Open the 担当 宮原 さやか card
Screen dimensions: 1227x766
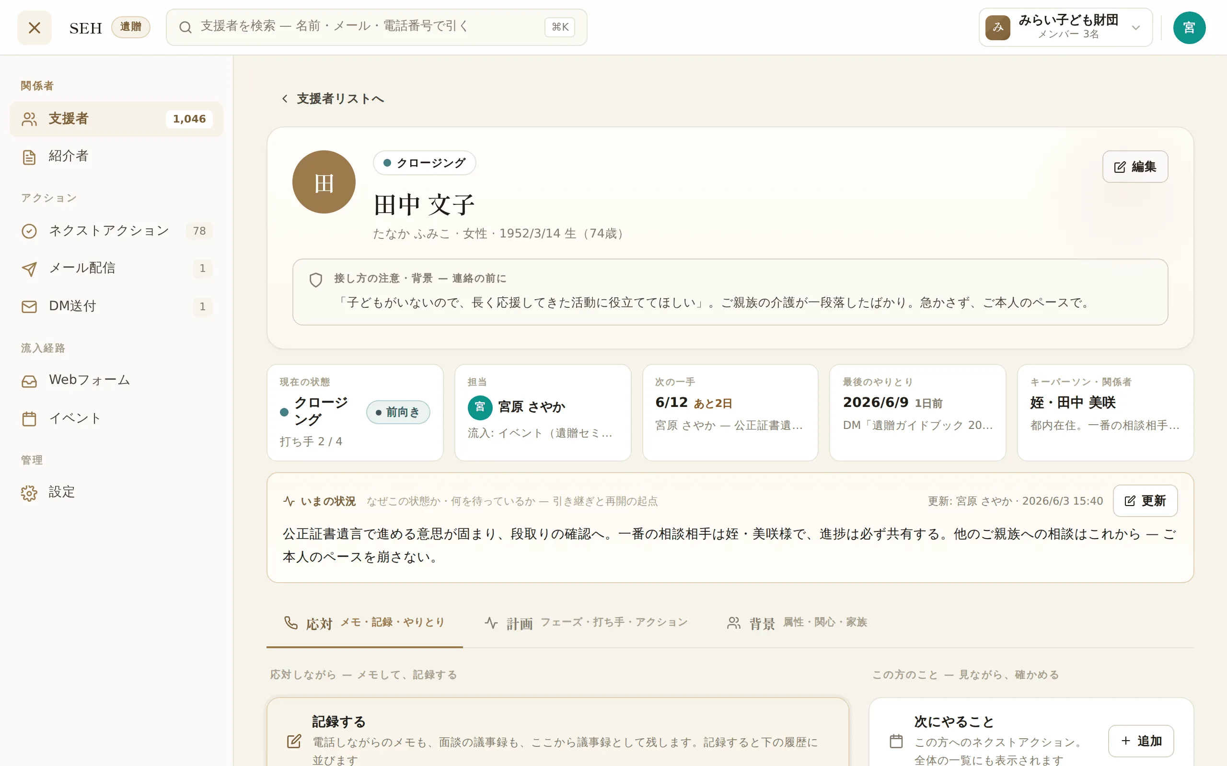[x=543, y=412]
